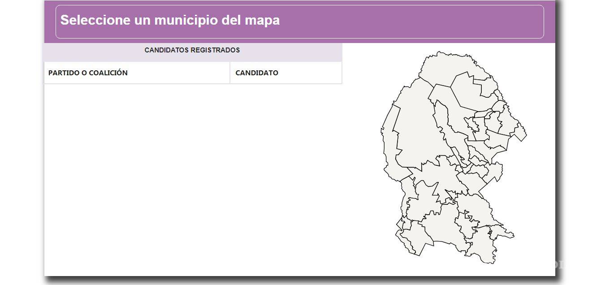Select the northernmost Acuña municipality on the map
This screenshot has height=285, width=601.
(448, 67)
